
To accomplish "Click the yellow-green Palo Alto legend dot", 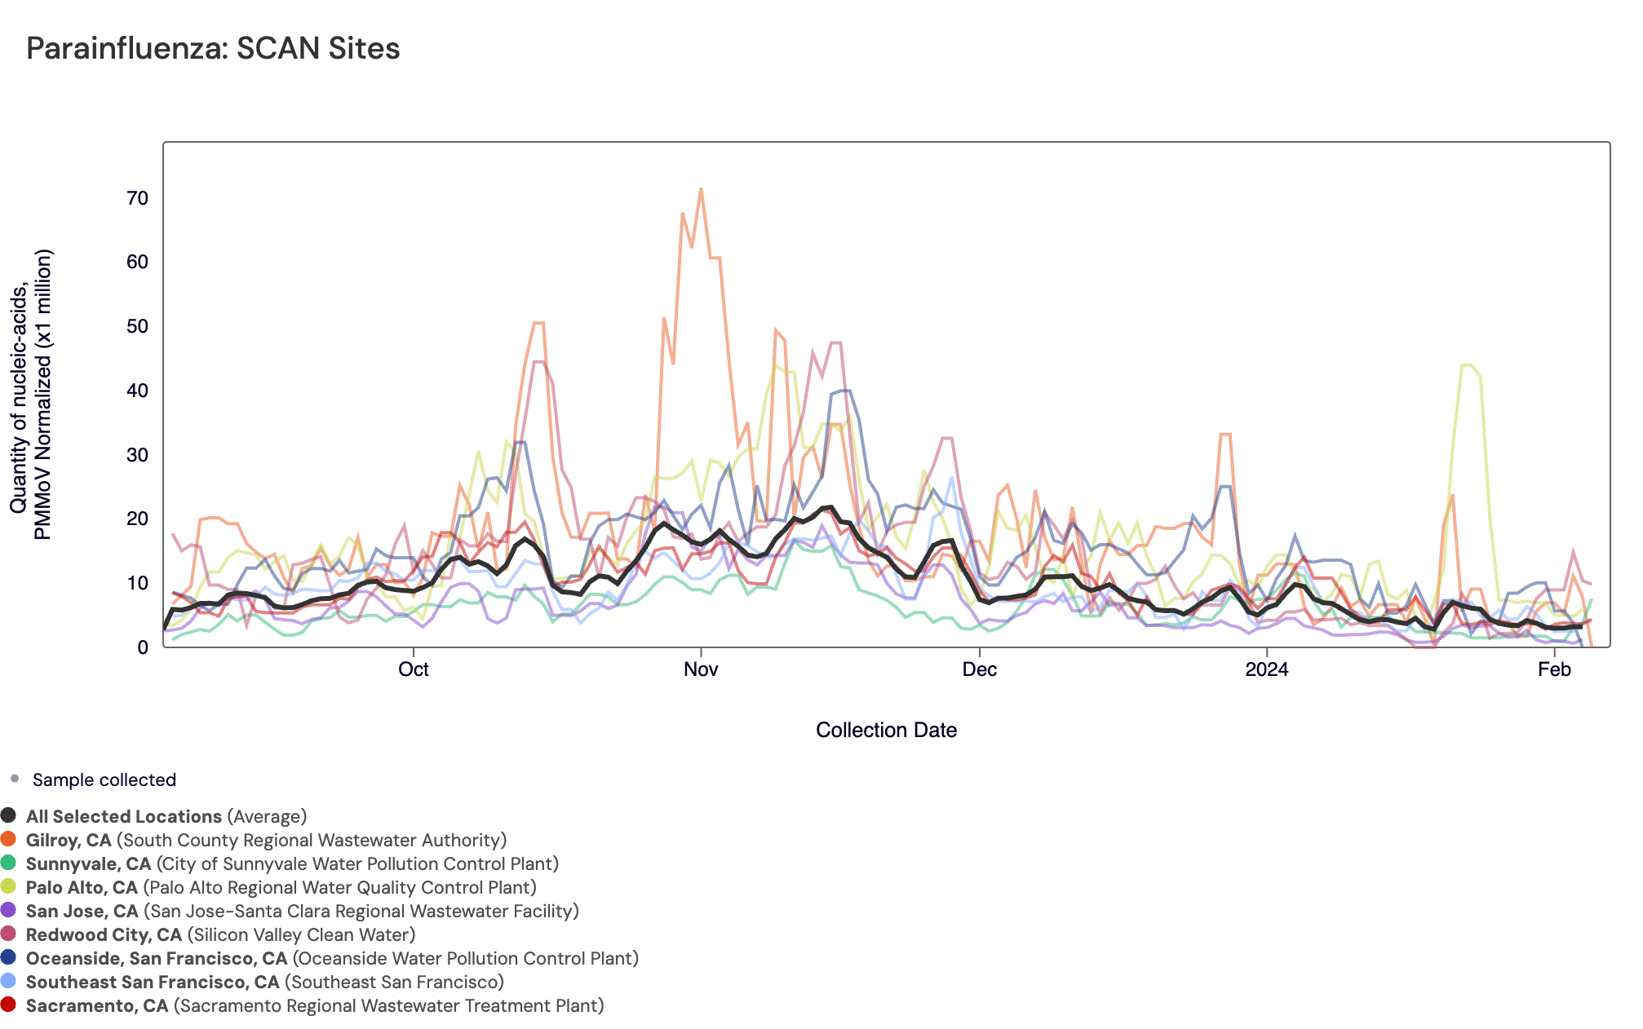I will click(9, 887).
